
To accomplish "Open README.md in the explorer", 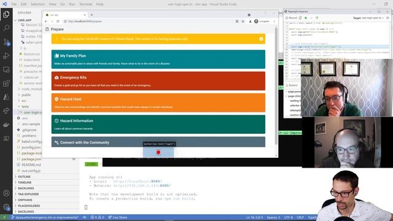I will pyautogui.click(x=31, y=165).
